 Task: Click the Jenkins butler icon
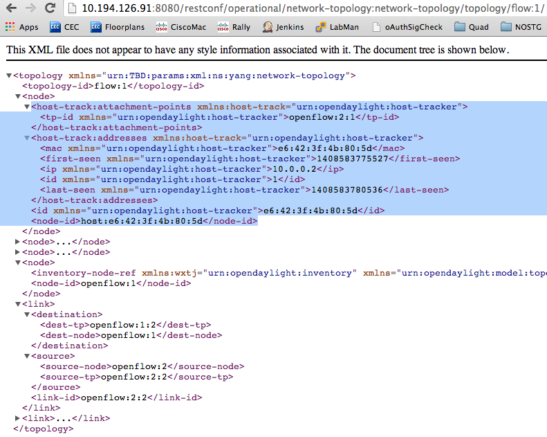[268, 27]
